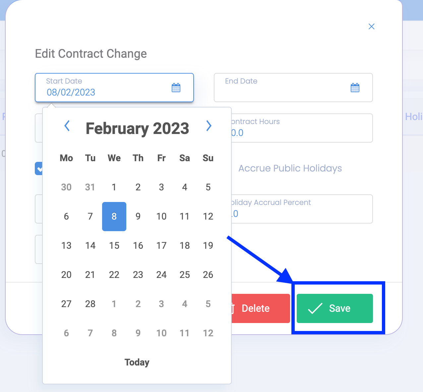423x392 pixels.
Task: Toggle the Accrue Public Holidays setting
Action: (290, 168)
